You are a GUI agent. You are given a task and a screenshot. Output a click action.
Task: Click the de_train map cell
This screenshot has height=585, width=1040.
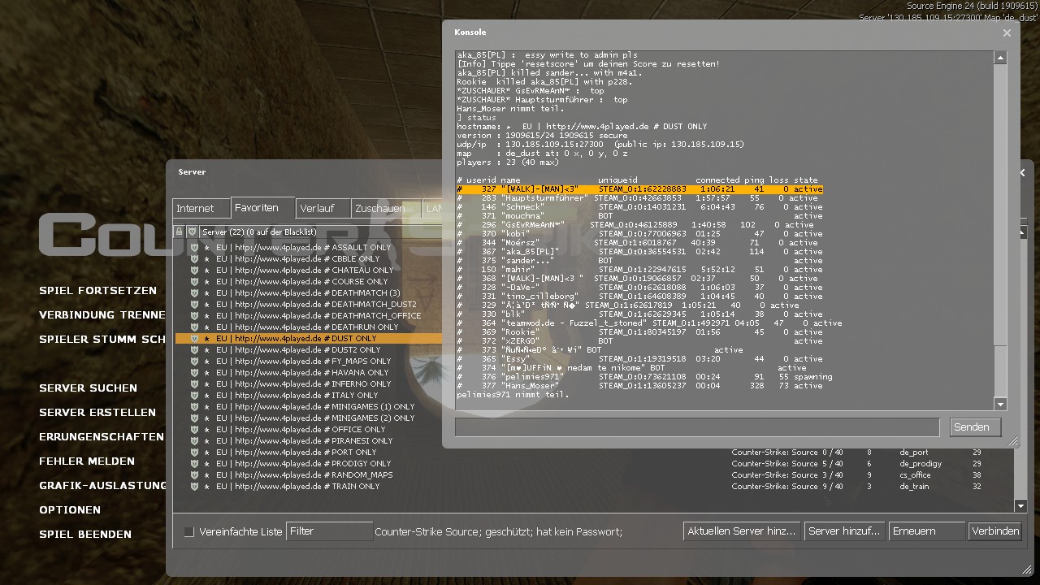coord(914,487)
